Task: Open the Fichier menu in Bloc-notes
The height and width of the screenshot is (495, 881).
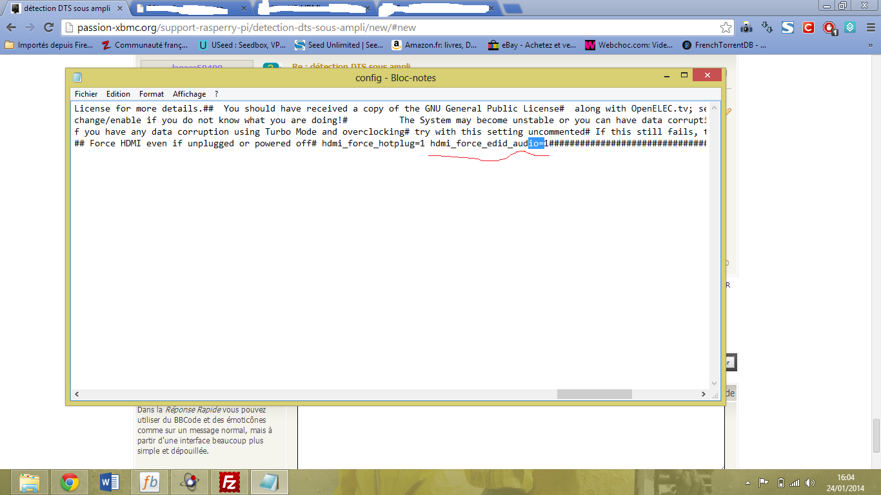Action: 86,94
